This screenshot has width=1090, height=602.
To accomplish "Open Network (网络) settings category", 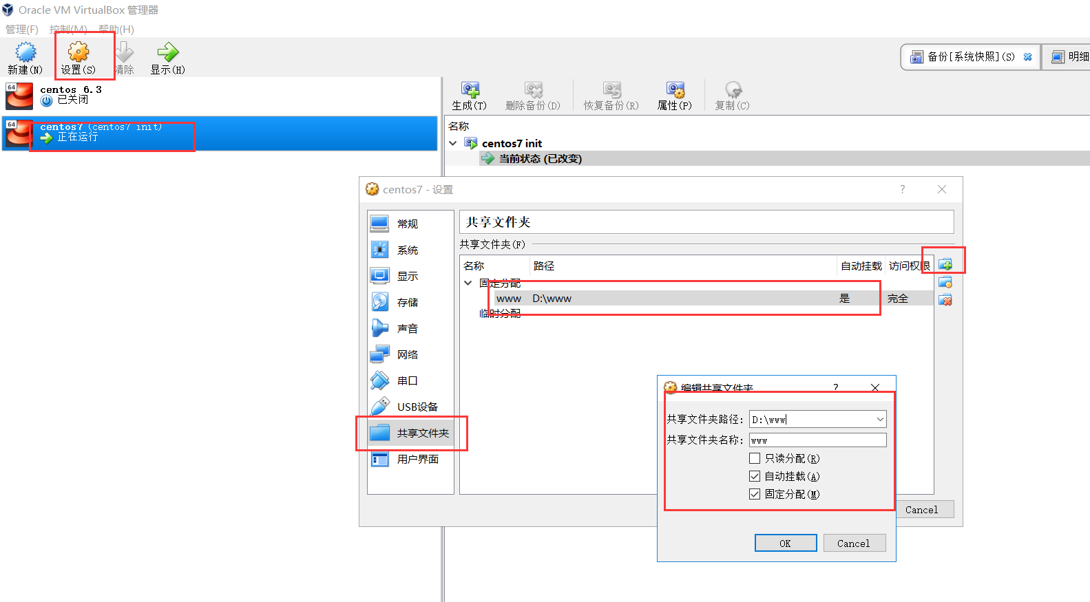I will tap(410, 354).
